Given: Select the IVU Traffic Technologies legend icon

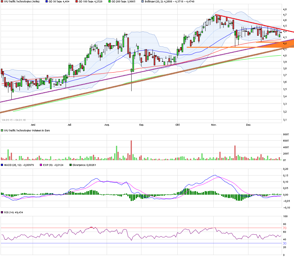Looking at the screenshot, I should click(2, 2).
